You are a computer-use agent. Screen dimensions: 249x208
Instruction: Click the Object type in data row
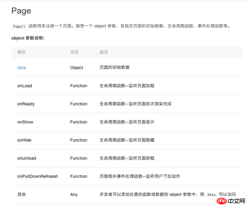coord(76,68)
